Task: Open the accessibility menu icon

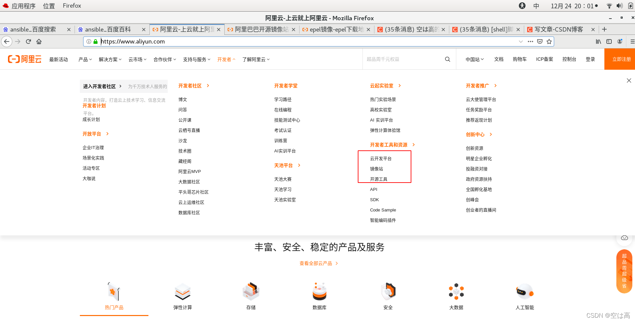Action: [x=522, y=6]
